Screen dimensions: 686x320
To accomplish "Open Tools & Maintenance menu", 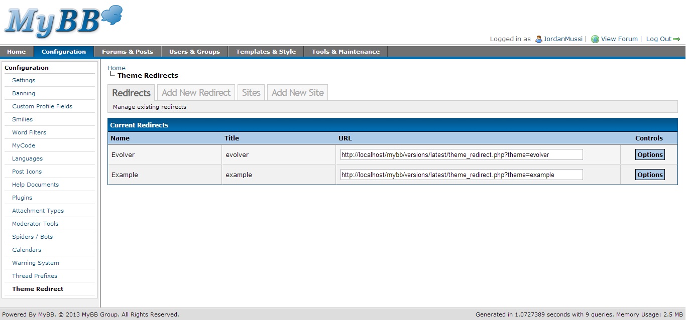I will (346, 52).
